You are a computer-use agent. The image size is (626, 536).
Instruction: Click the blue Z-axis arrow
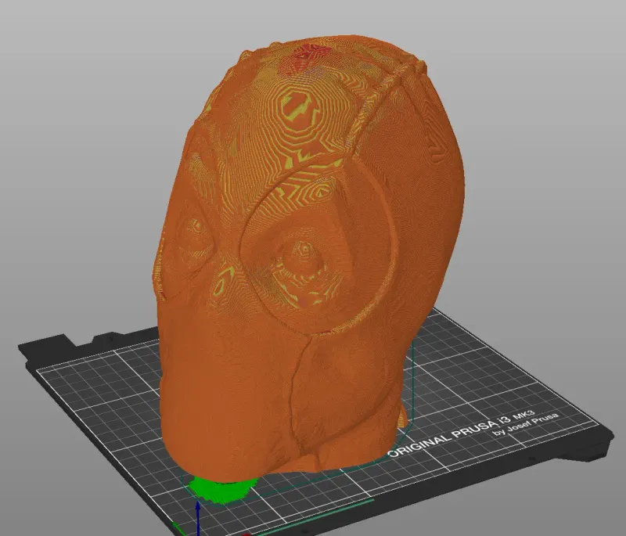click(x=198, y=517)
